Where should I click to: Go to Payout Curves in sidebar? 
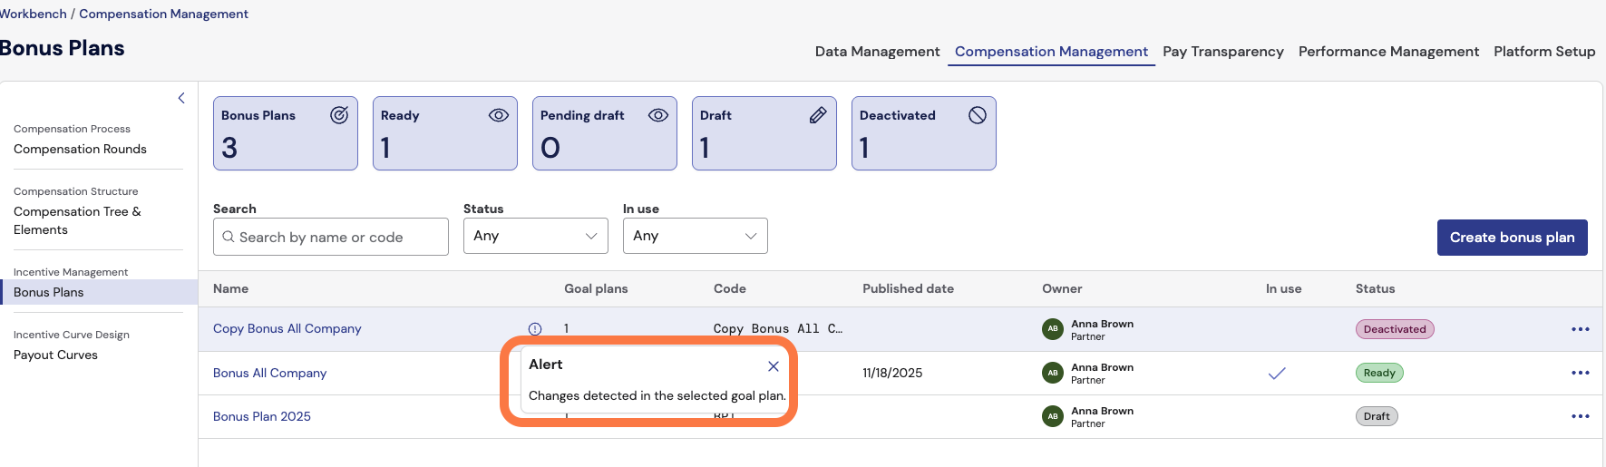(x=55, y=355)
